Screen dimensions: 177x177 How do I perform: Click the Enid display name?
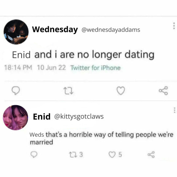(x=42, y=117)
